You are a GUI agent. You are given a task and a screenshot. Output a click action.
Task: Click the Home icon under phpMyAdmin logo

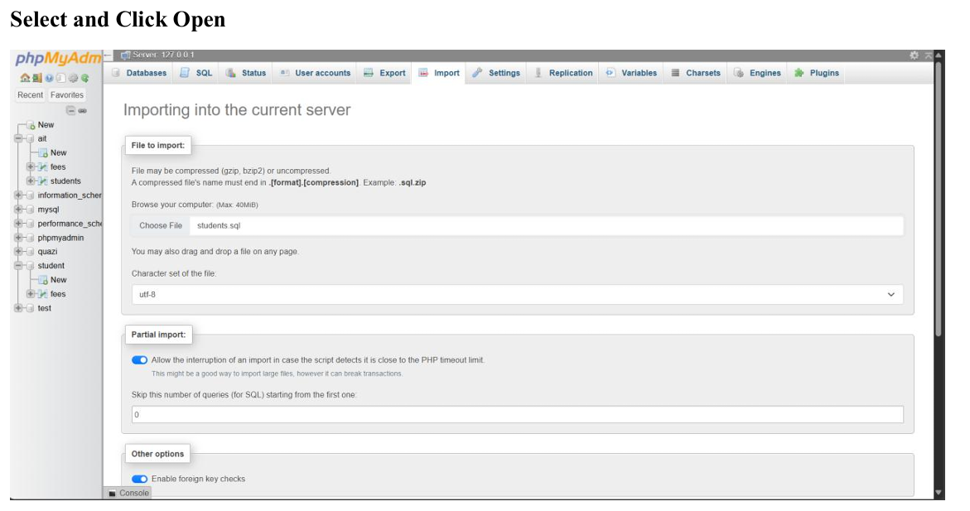pyautogui.click(x=25, y=79)
